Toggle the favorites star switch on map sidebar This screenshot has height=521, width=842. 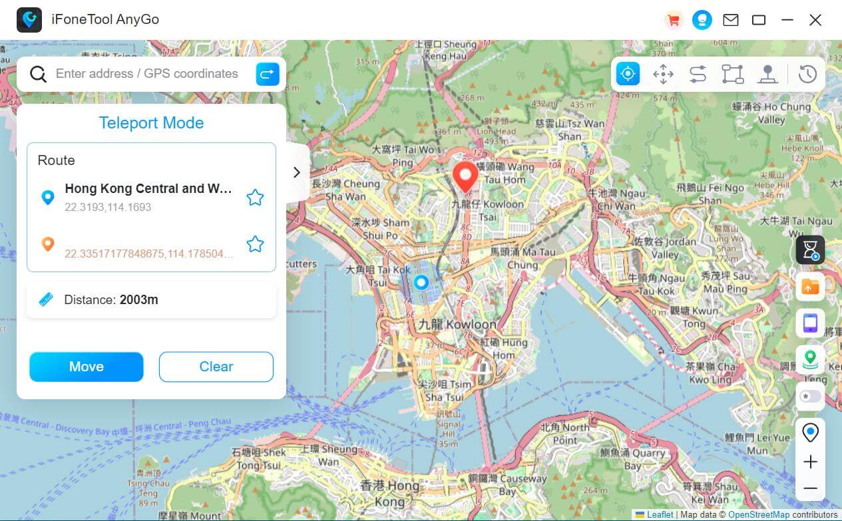tap(810, 396)
